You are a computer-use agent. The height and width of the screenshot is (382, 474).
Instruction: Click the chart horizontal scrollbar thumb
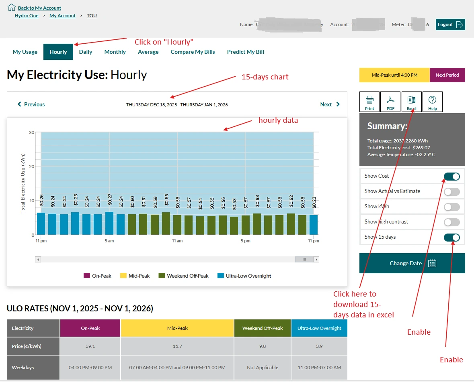click(304, 260)
